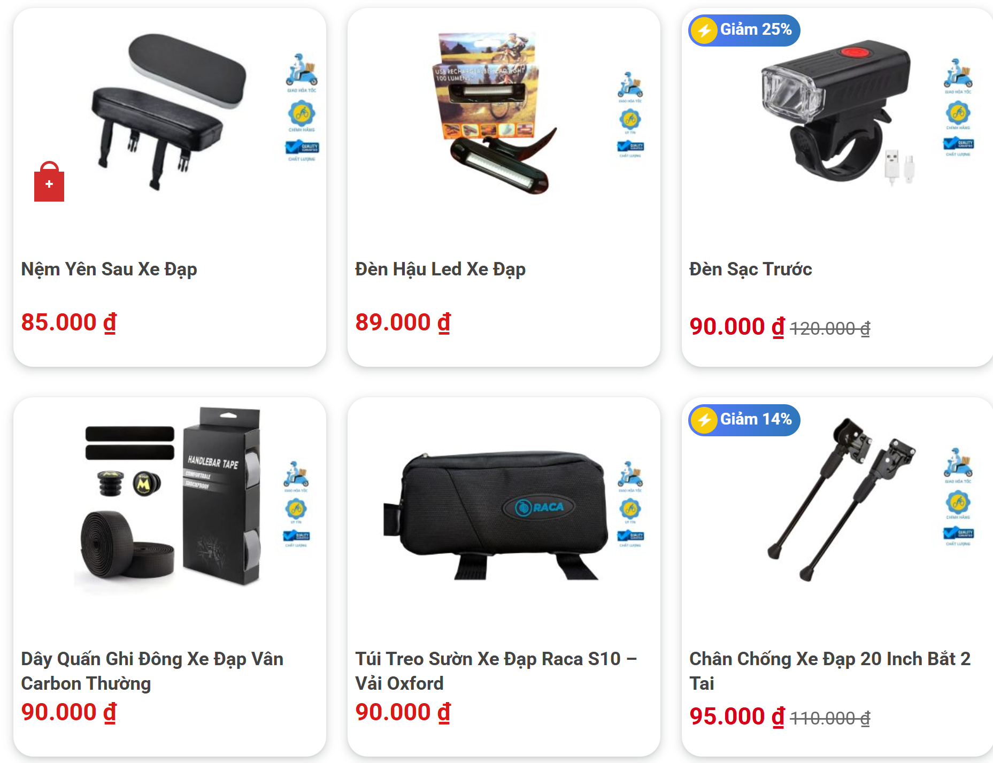Open Đèn Sạc Trước product title
The image size is (993, 763).
(750, 269)
